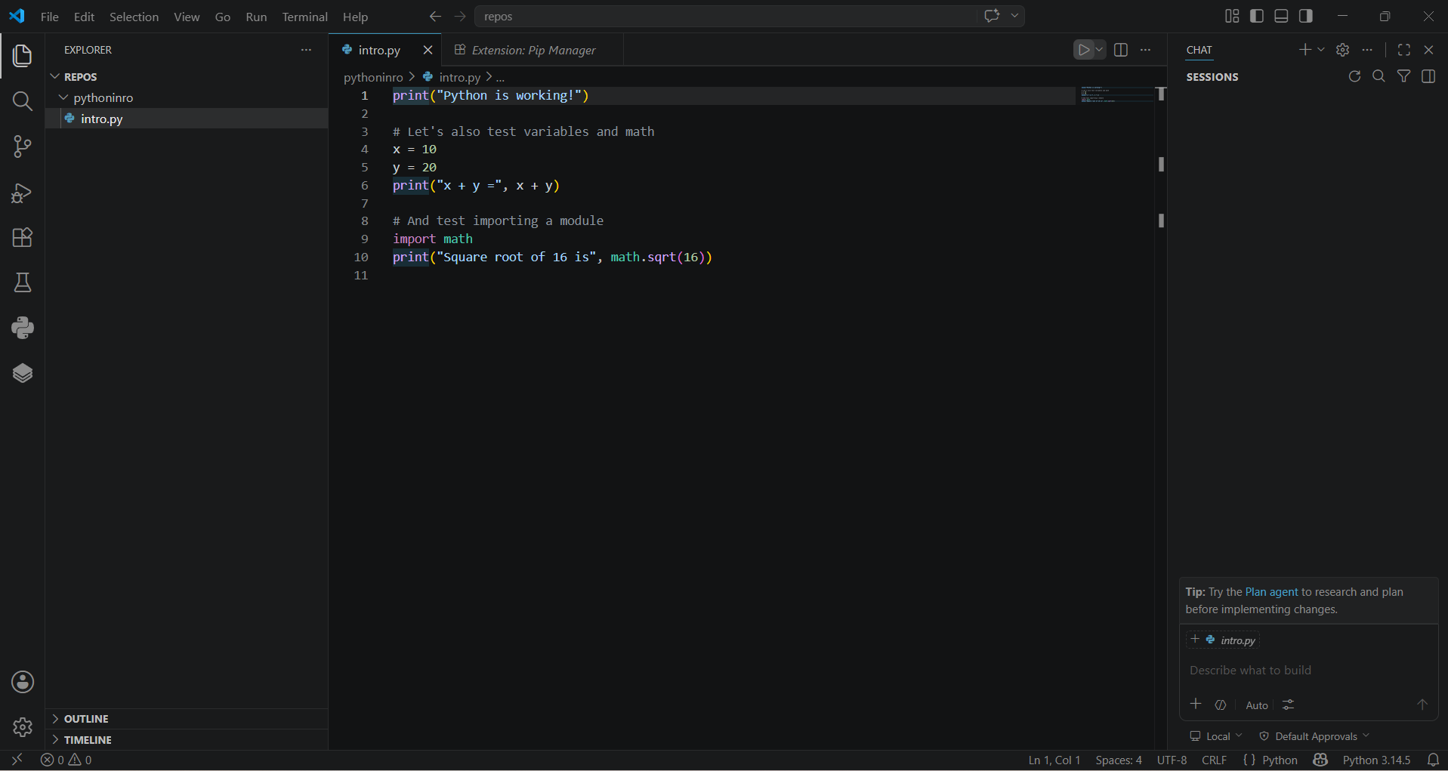Change Spaces: 4 indentation setting
Image resolution: width=1448 pixels, height=771 pixels.
(x=1119, y=760)
